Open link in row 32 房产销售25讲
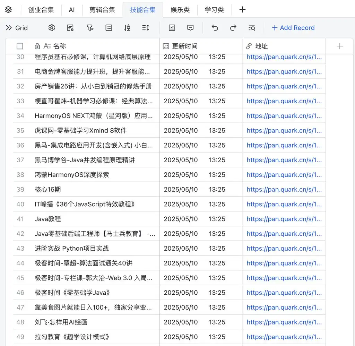 pyautogui.click(x=284, y=86)
